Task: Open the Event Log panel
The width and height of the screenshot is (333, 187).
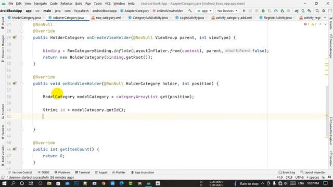Action: (287, 172)
